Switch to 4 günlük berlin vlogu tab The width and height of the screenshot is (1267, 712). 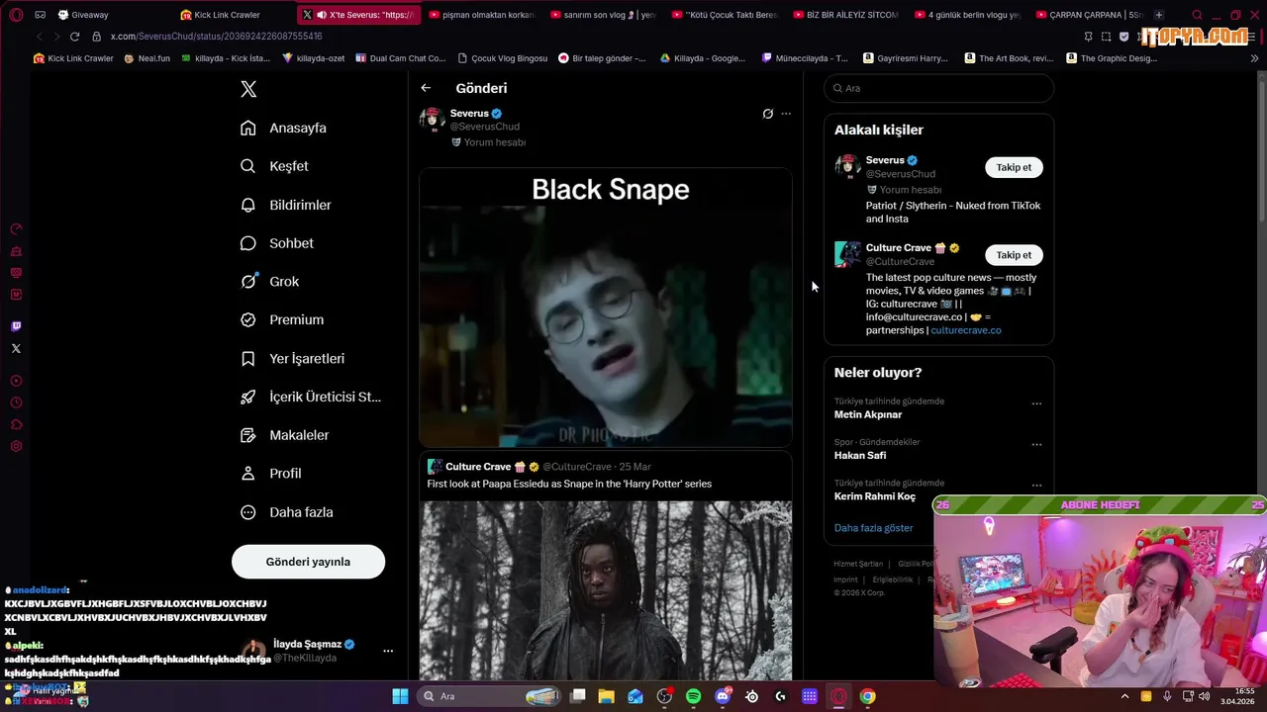968,15
